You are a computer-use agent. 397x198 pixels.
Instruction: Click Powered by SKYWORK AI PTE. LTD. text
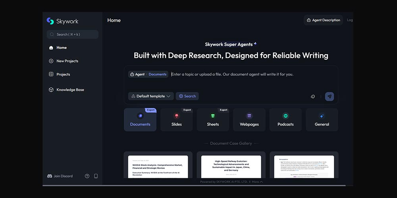point(224,182)
